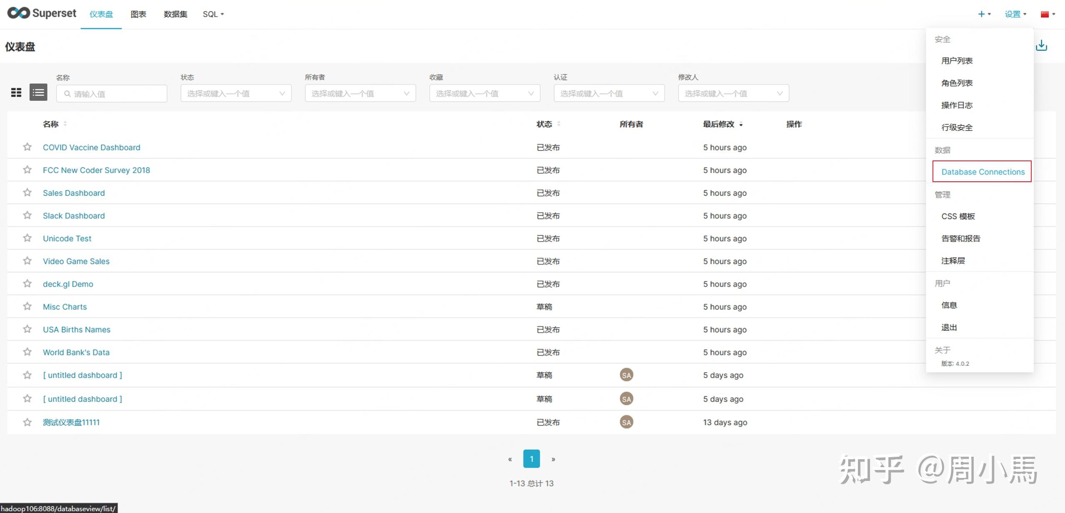Viewport: 1065px width, 513px height.
Task: Open the World Bank's Data dashboard
Action: 76,352
